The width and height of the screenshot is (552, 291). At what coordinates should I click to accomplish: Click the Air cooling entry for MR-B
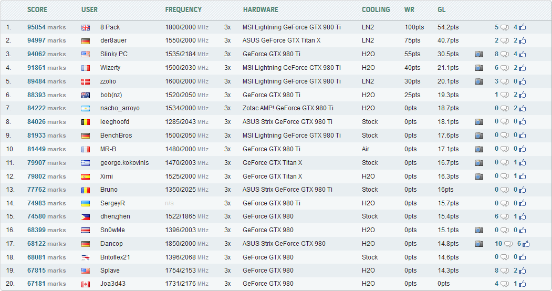coord(366,149)
